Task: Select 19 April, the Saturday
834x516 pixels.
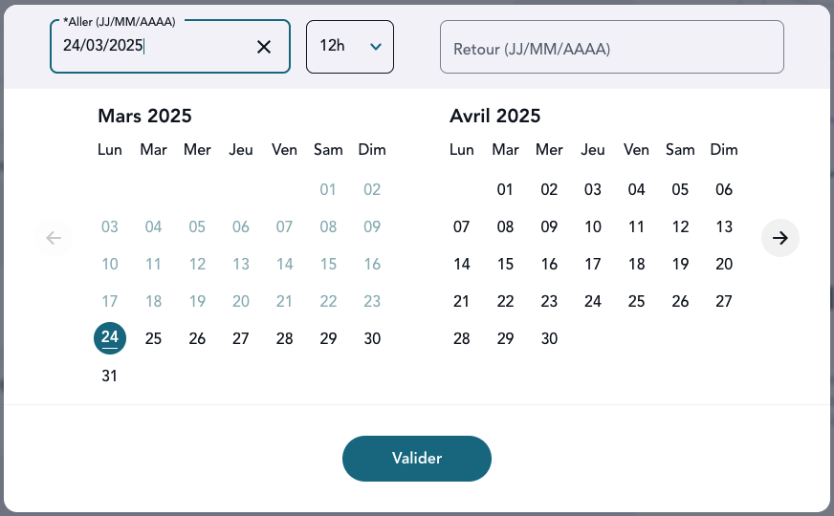Action: tap(680, 264)
